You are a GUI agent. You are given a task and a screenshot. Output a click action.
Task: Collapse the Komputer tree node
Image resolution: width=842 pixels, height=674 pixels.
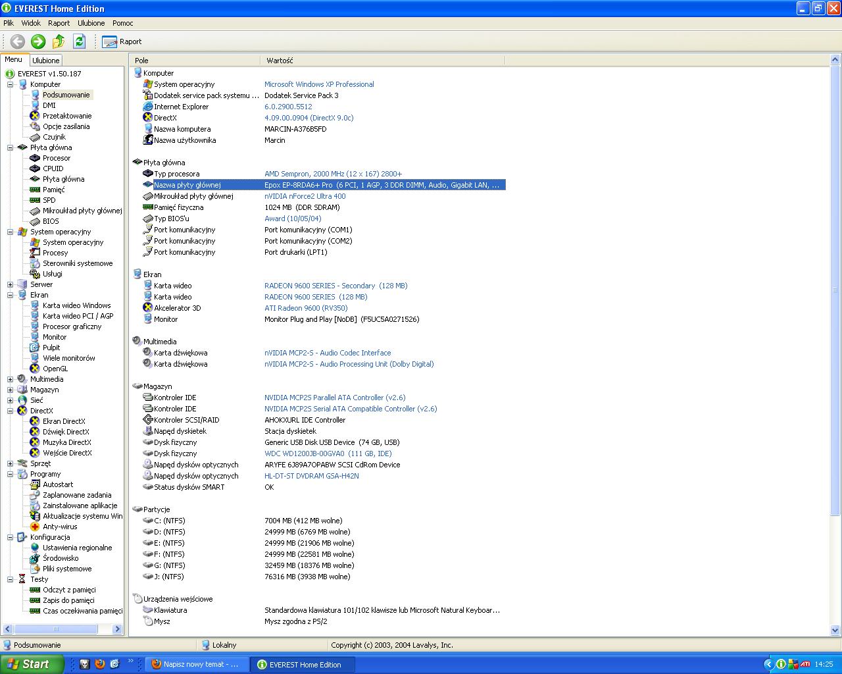(11, 84)
